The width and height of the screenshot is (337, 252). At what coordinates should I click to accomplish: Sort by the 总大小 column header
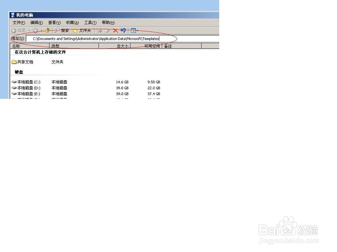pos(122,46)
